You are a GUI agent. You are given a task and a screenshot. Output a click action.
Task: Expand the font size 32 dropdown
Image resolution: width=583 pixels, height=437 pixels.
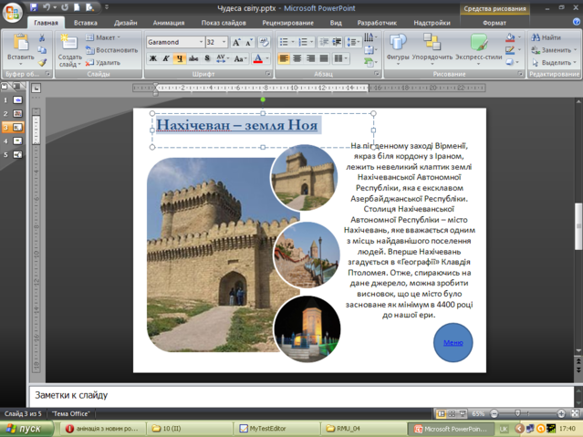pos(224,42)
